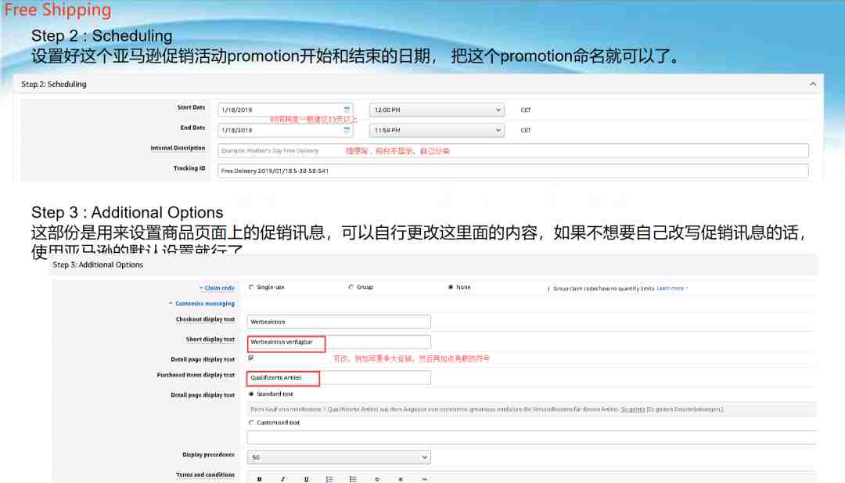Click the Terms and conditions label
845x483 pixels.
pyautogui.click(x=205, y=475)
